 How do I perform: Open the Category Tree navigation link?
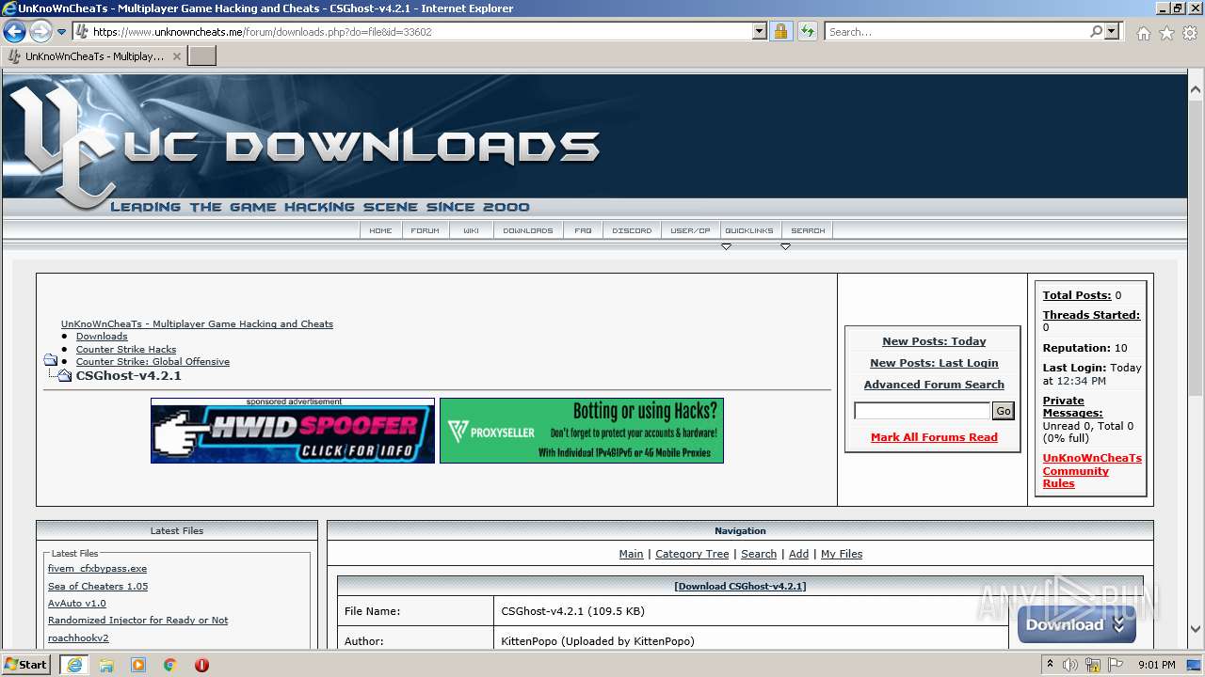692,554
